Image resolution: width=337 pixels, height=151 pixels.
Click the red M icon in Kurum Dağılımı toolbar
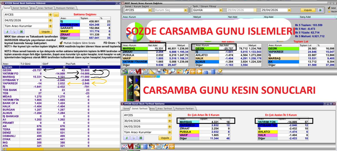(x=138, y=71)
